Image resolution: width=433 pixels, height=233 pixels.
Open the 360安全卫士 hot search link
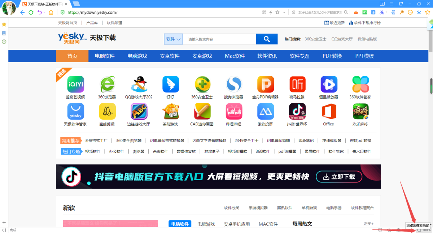point(315,39)
